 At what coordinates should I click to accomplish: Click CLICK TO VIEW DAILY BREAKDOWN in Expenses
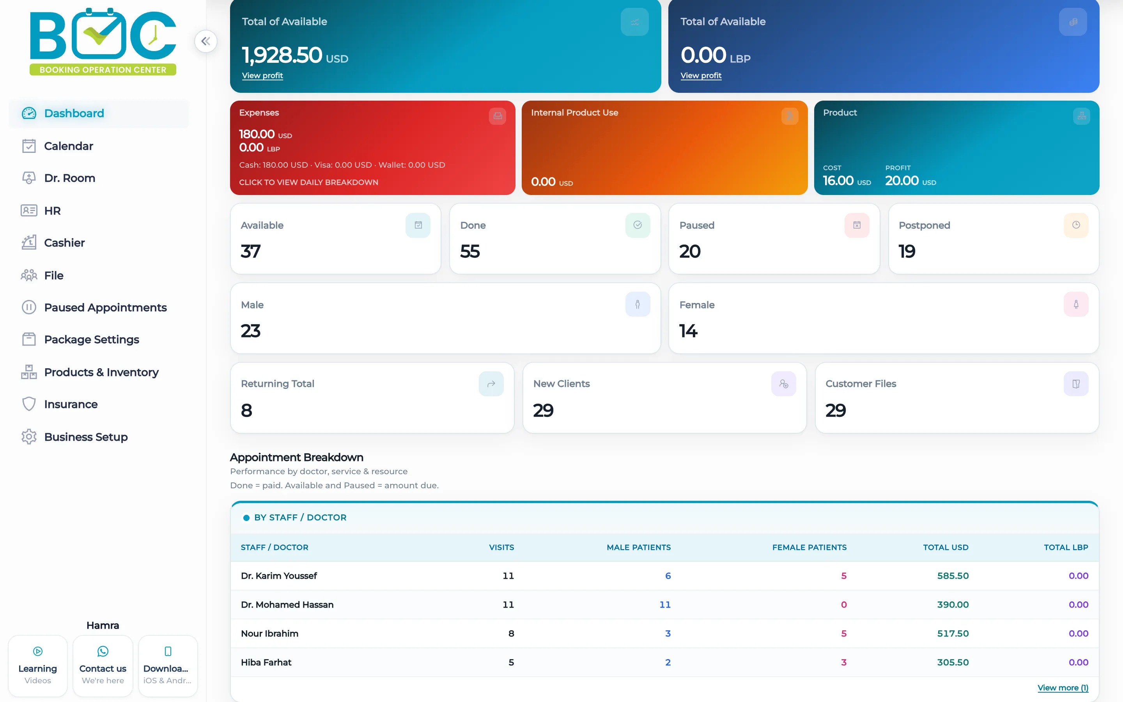[x=308, y=183]
